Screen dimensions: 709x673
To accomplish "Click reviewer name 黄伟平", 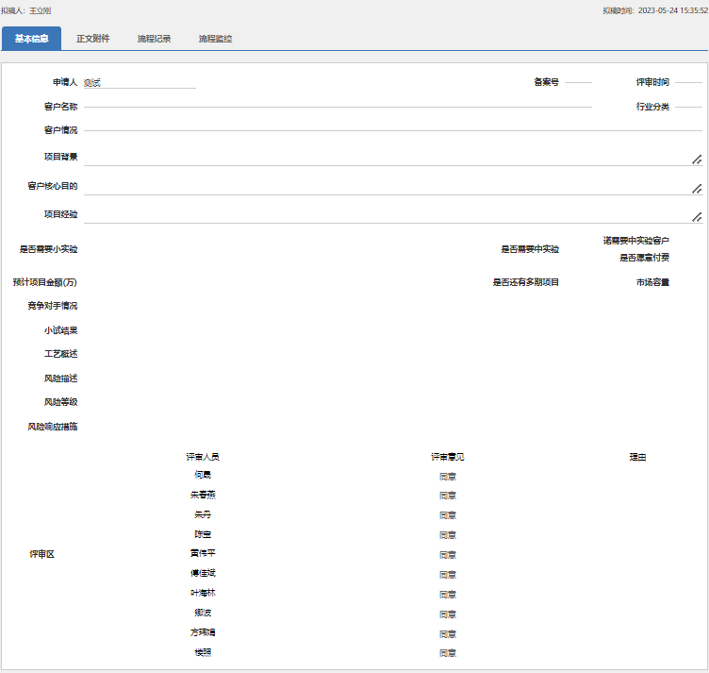I will (x=203, y=553).
